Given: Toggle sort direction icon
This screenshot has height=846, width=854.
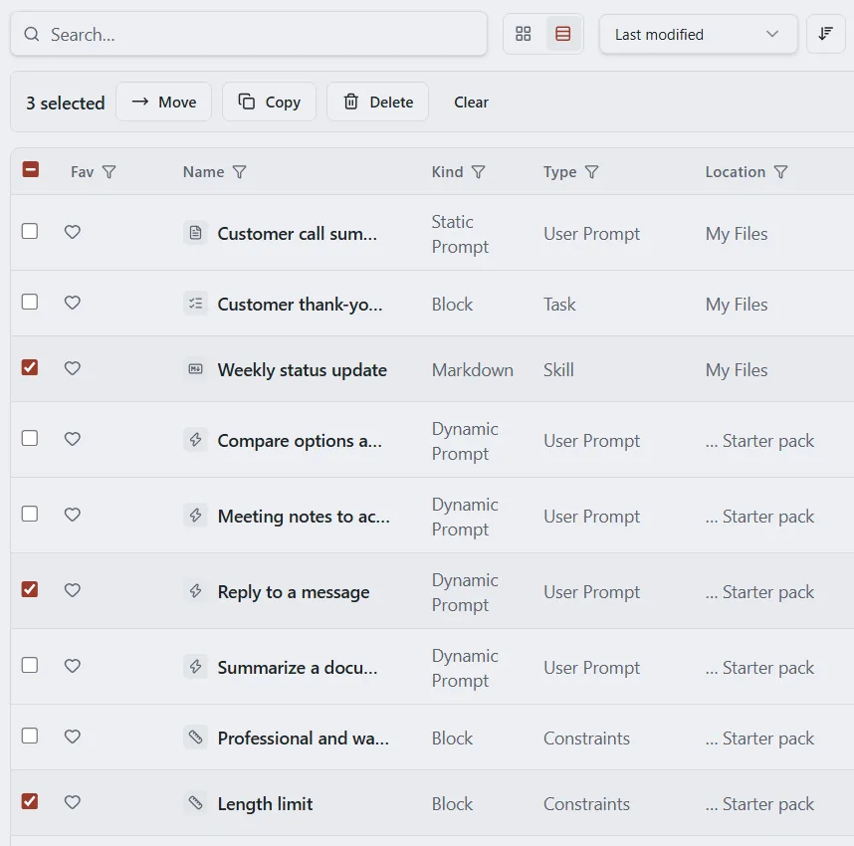Looking at the screenshot, I should (x=825, y=34).
